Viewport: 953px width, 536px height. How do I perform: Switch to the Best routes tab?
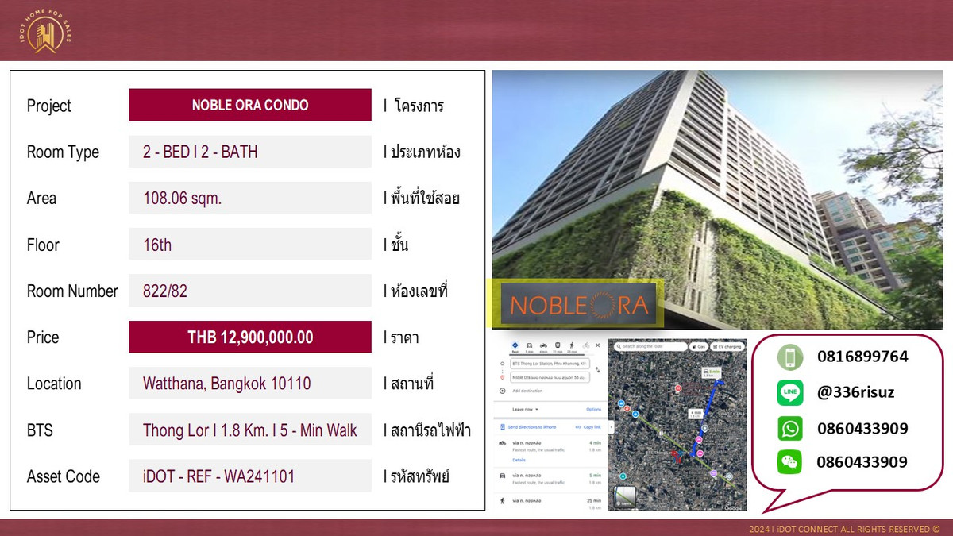click(x=515, y=345)
